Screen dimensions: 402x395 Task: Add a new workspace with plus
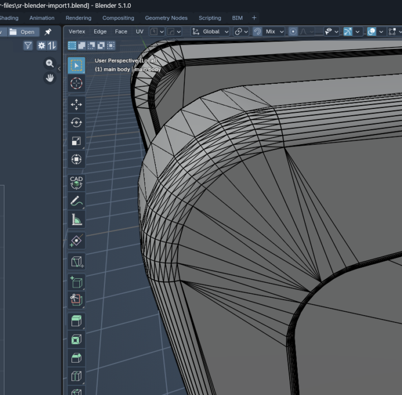pyautogui.click(x=254, y=18)
